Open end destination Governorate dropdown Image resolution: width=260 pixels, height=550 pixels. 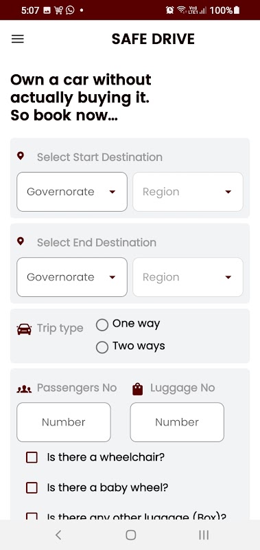tap(72, 277)
